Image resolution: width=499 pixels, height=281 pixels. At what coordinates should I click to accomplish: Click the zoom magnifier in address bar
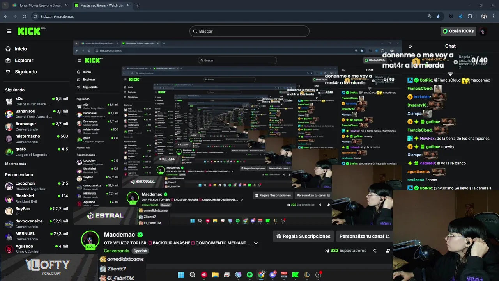[x=430, y=16]
